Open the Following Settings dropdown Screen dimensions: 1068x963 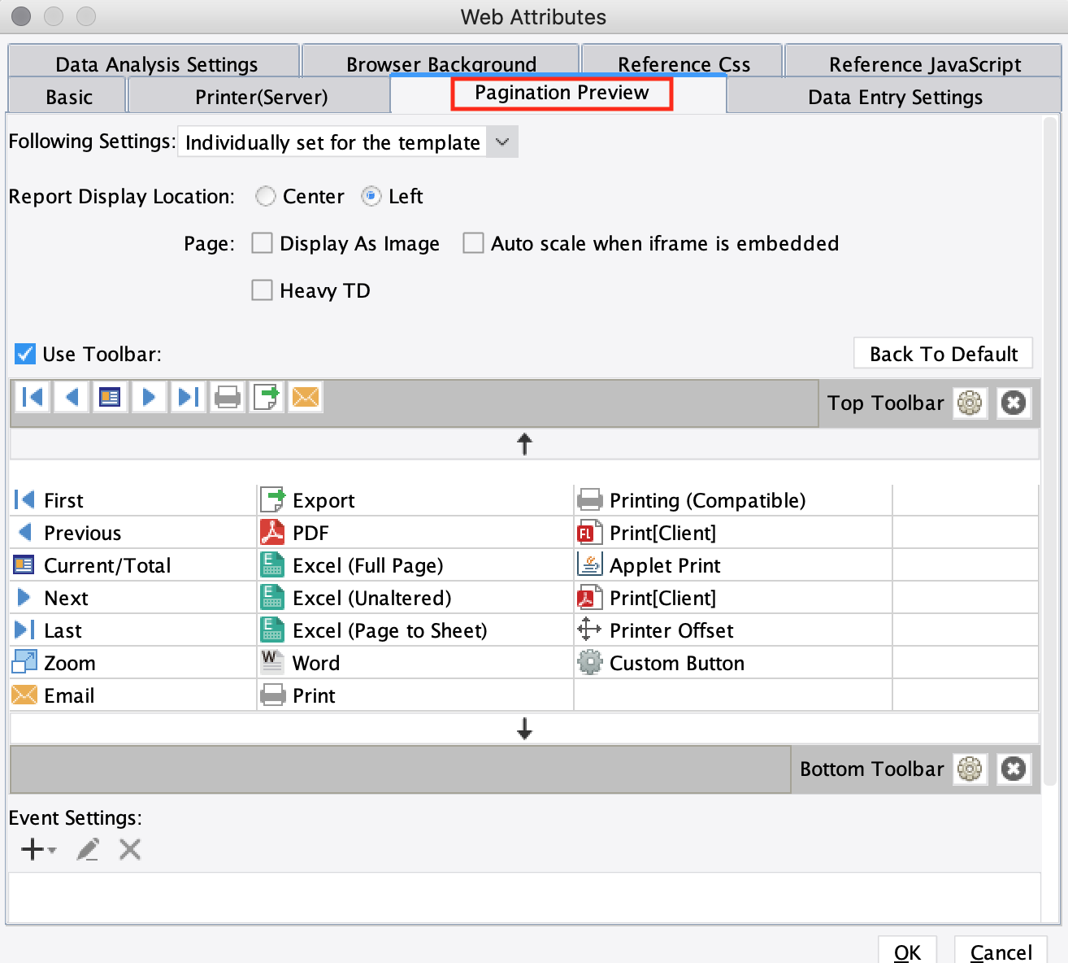coord(501,142)
